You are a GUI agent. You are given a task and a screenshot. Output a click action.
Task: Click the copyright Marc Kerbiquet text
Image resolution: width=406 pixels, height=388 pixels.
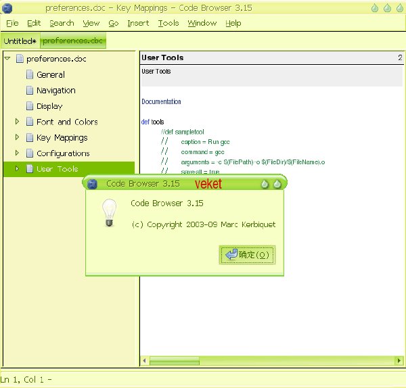[x=204, y=224]
